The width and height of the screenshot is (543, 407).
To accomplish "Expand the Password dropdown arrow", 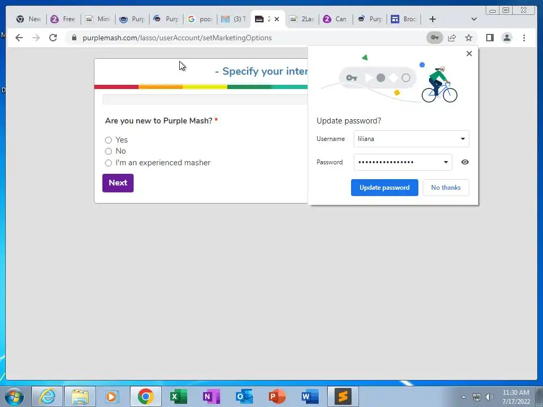I will click(x=445, y=162).
